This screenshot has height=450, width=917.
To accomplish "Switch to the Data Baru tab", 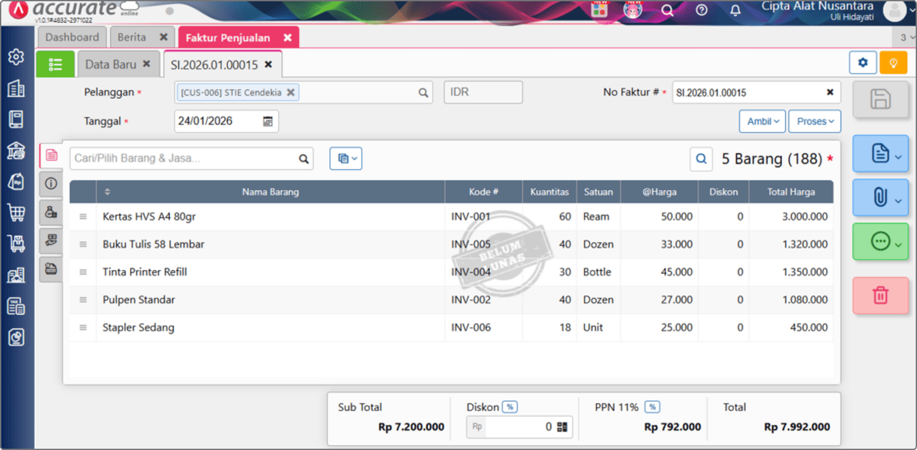I will (111, 64).
